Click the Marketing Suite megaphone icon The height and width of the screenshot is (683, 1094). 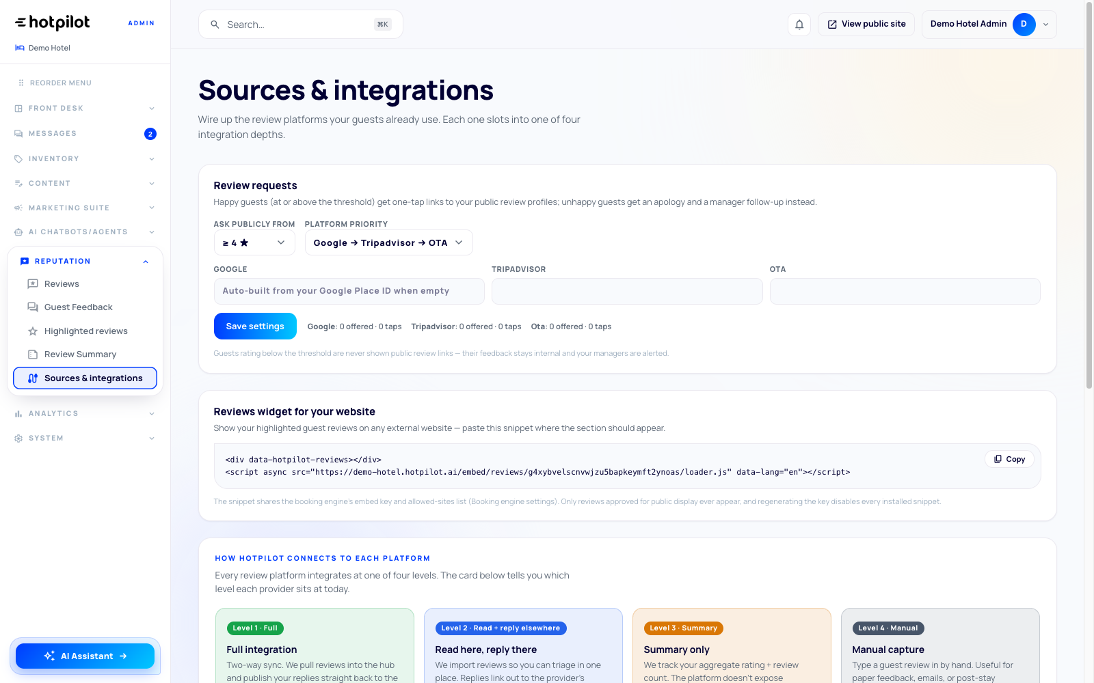(18, 208)
